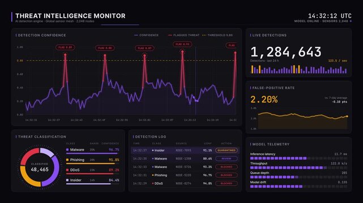Click the BLOCKED badge on the Phishing row

pyautogui.click(x=227, y=175)
